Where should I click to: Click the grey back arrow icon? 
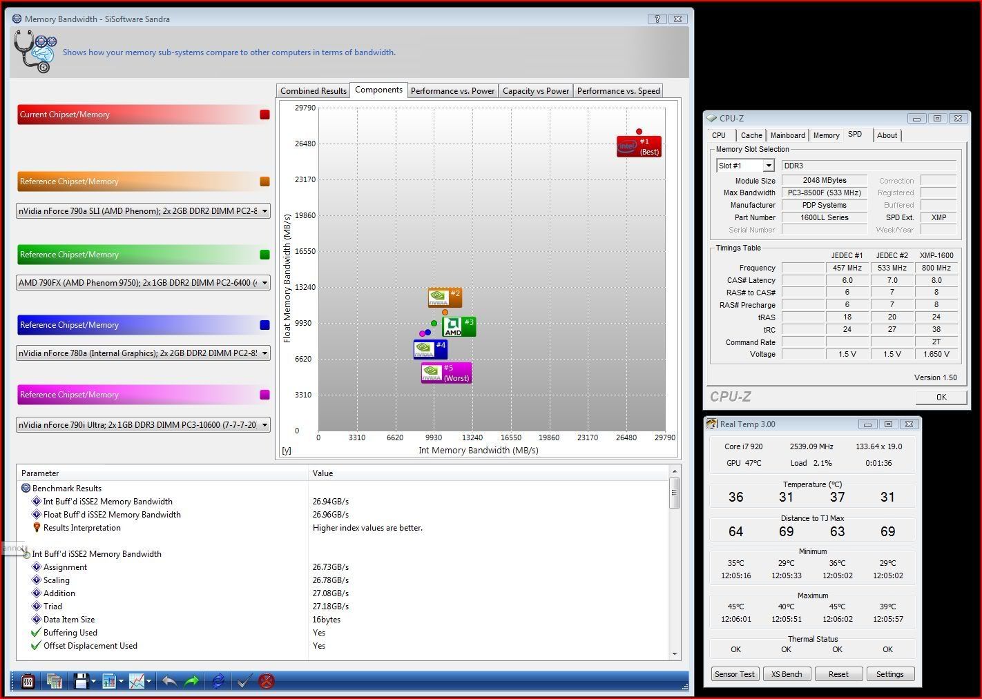(169, 681)
